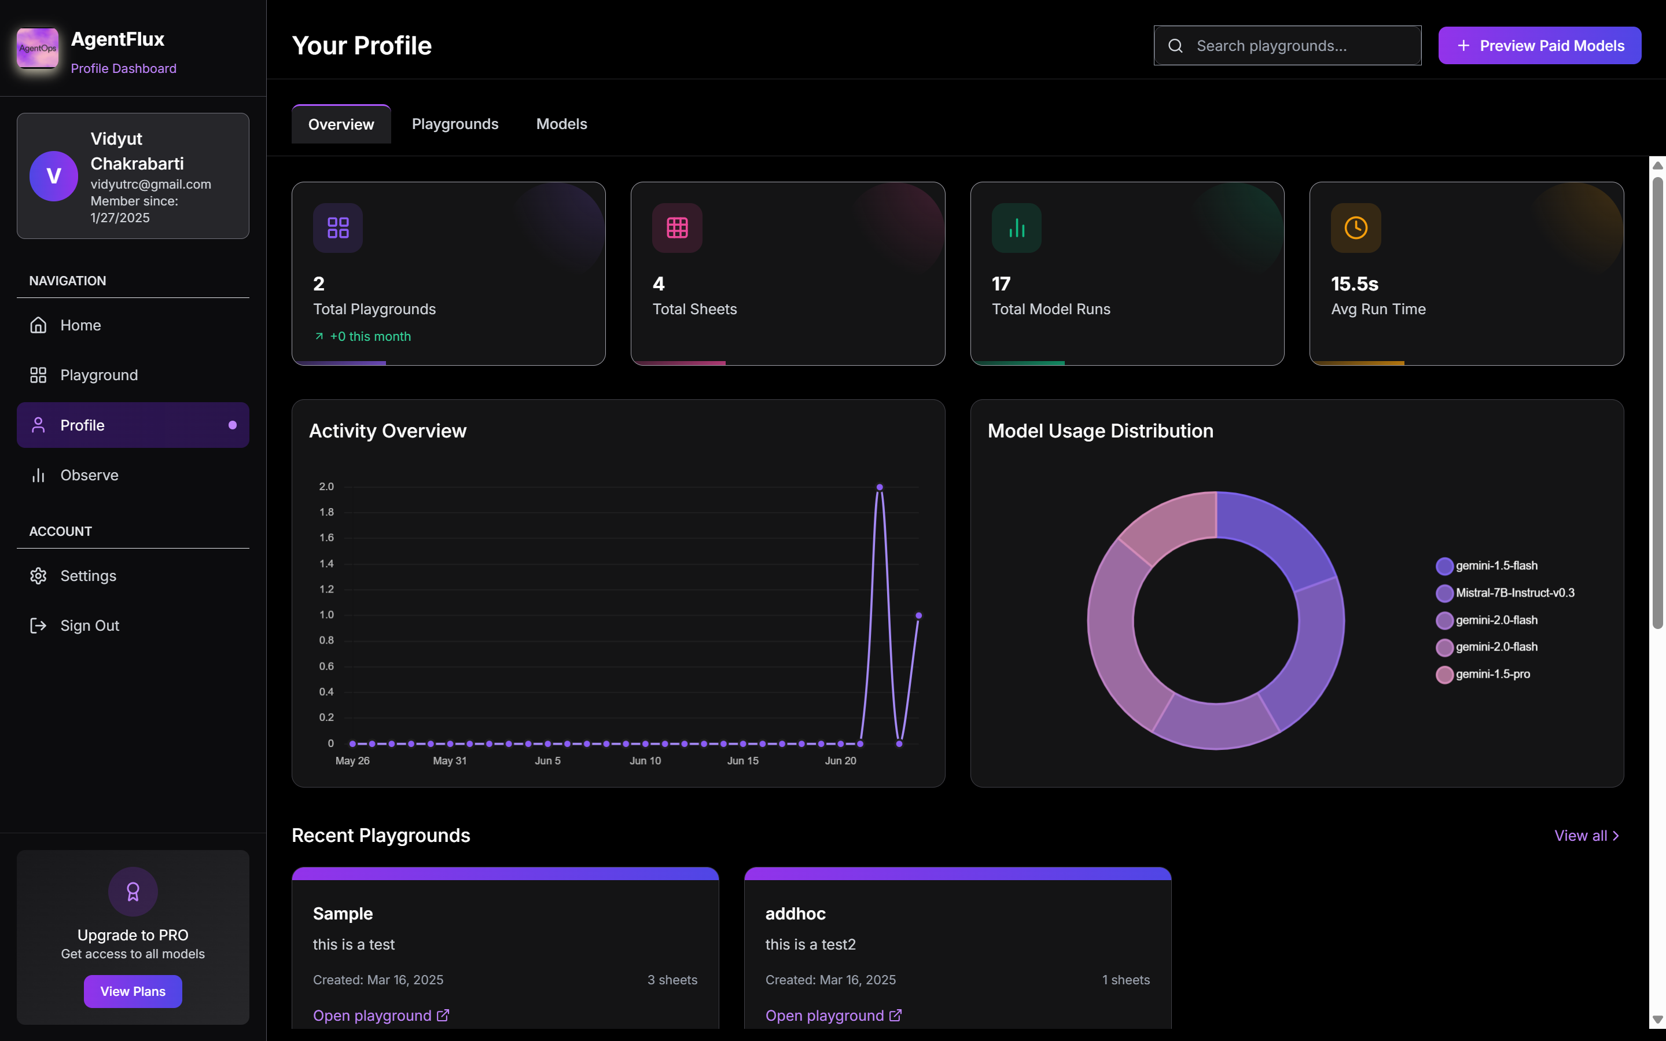Go to the Observe page in sidebar
1666x1041 pixels.
pyautogui.click(x=89, y=475)
